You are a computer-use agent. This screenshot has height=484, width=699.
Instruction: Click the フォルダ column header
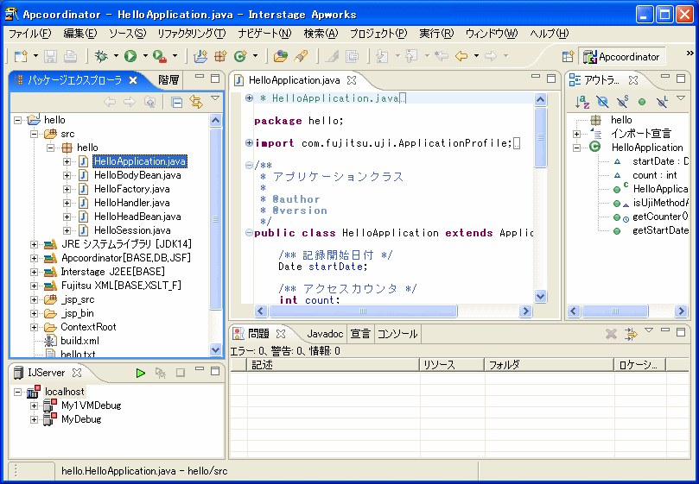(x=550, y=365)
